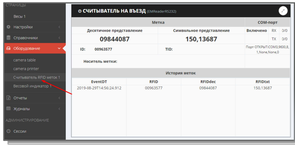Open the Настройки menu item

pos(35,27)
